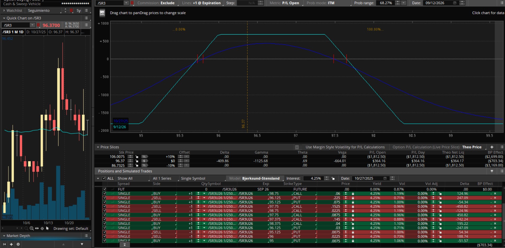The width and height of the screenshot is (505, 248).
Task: Open the Quick Chart gadget actions menu
Action: [86, 18]
